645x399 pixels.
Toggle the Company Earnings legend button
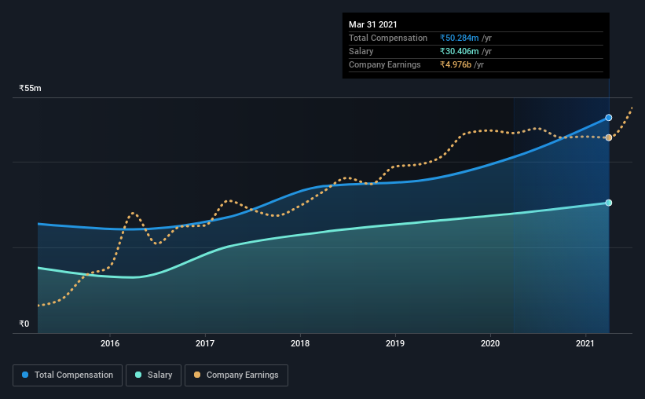coord(236,375)
